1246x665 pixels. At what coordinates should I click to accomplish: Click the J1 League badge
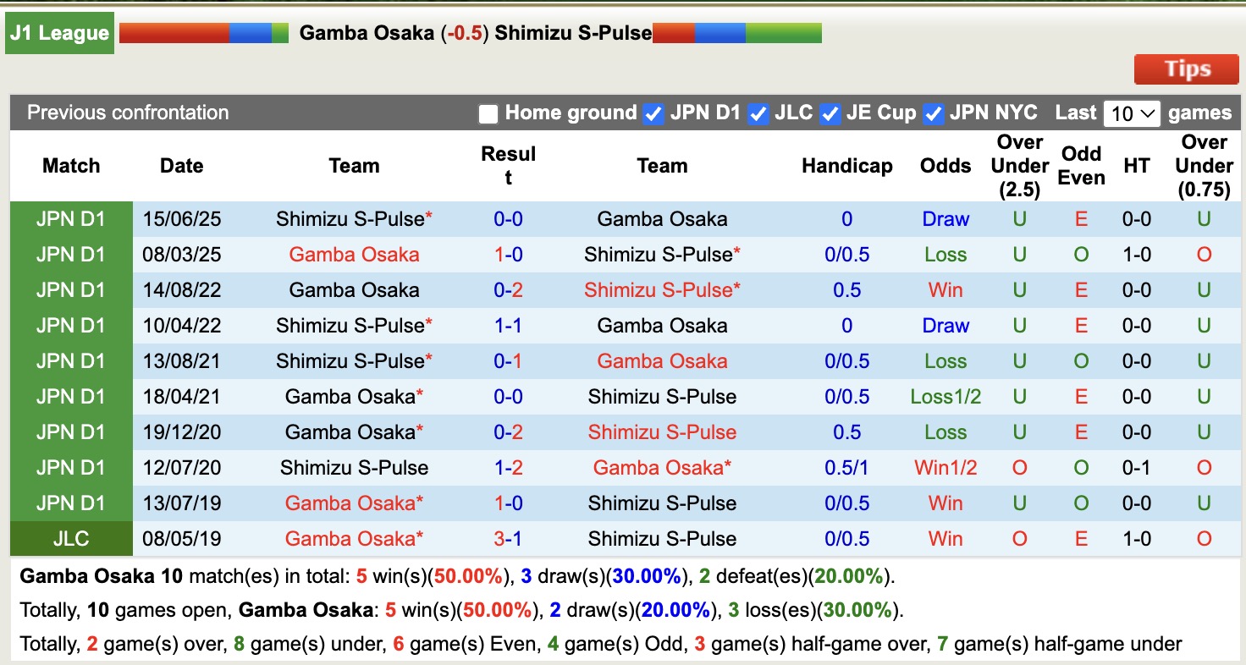click(x=58, y=32)
